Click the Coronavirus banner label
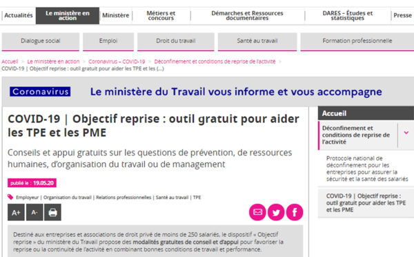Viewport: 414px width, 257px height. point(40,91)
